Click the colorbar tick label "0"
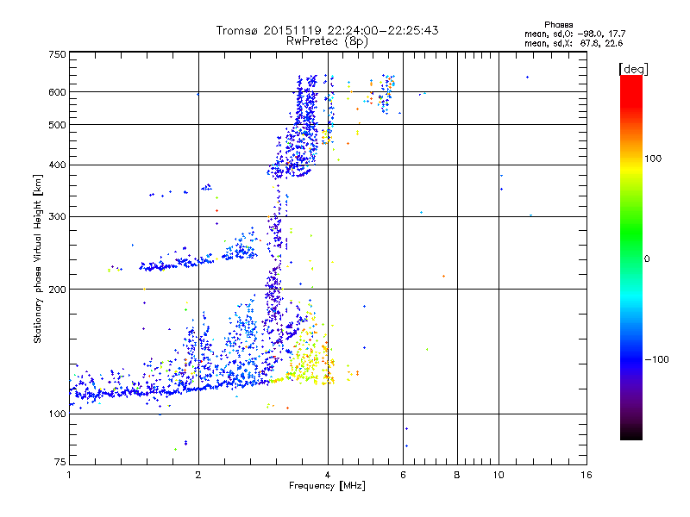The image size is (690, 517). tap(647, 258)
